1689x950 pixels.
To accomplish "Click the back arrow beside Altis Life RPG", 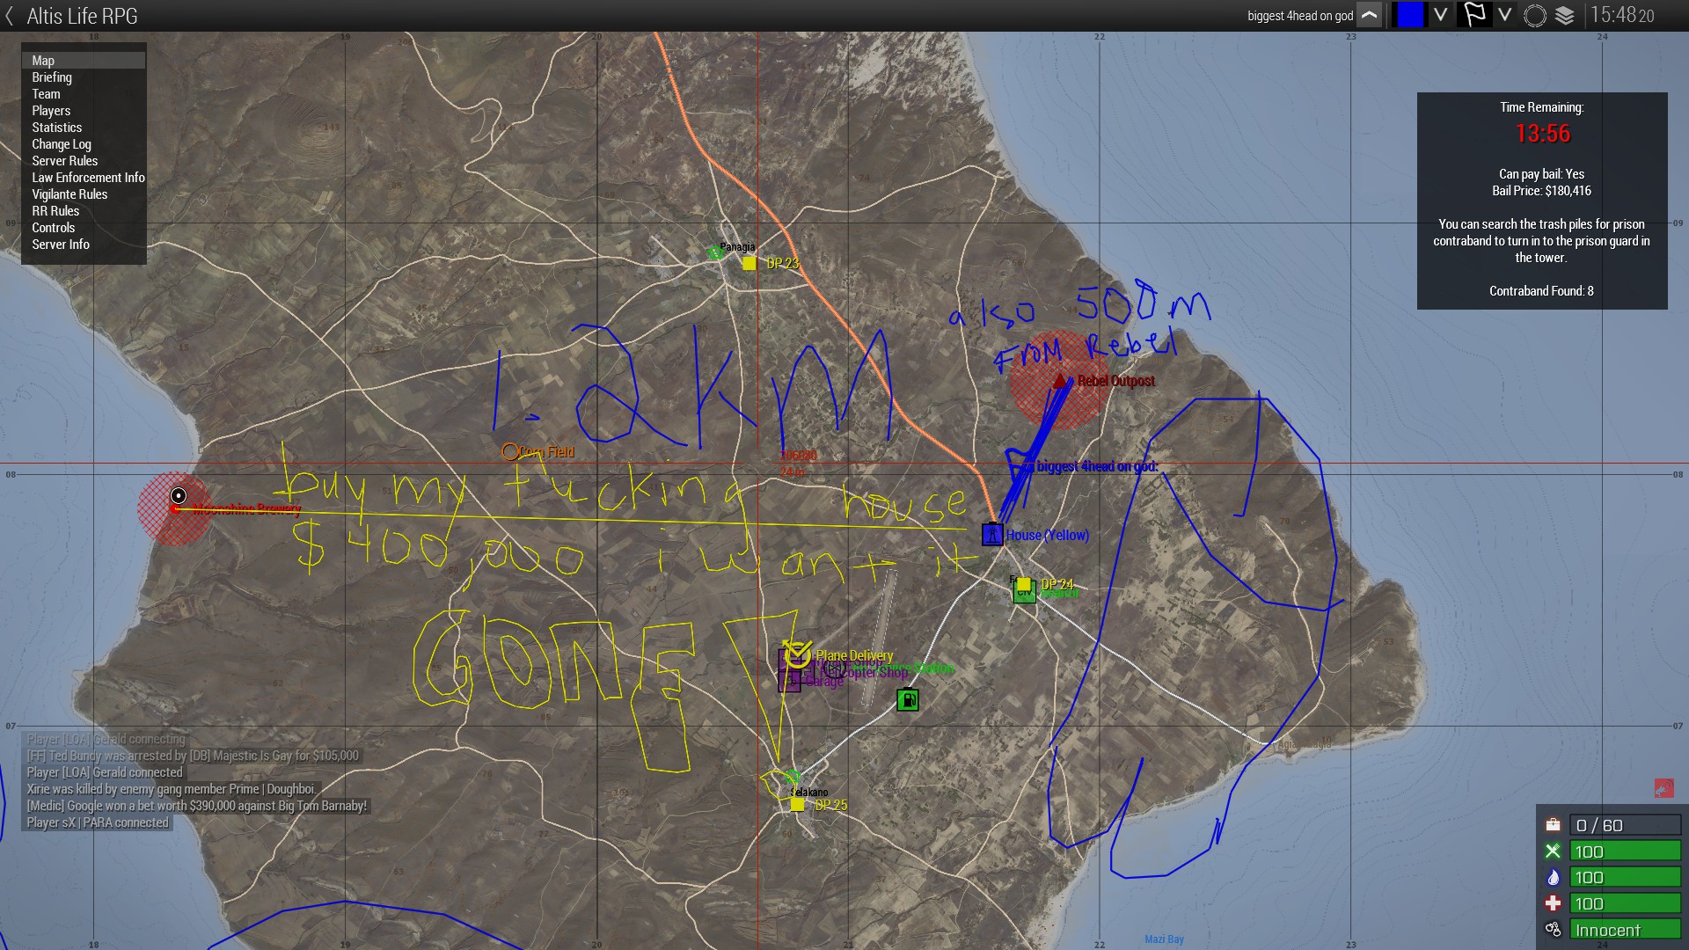I will (10, 16).
